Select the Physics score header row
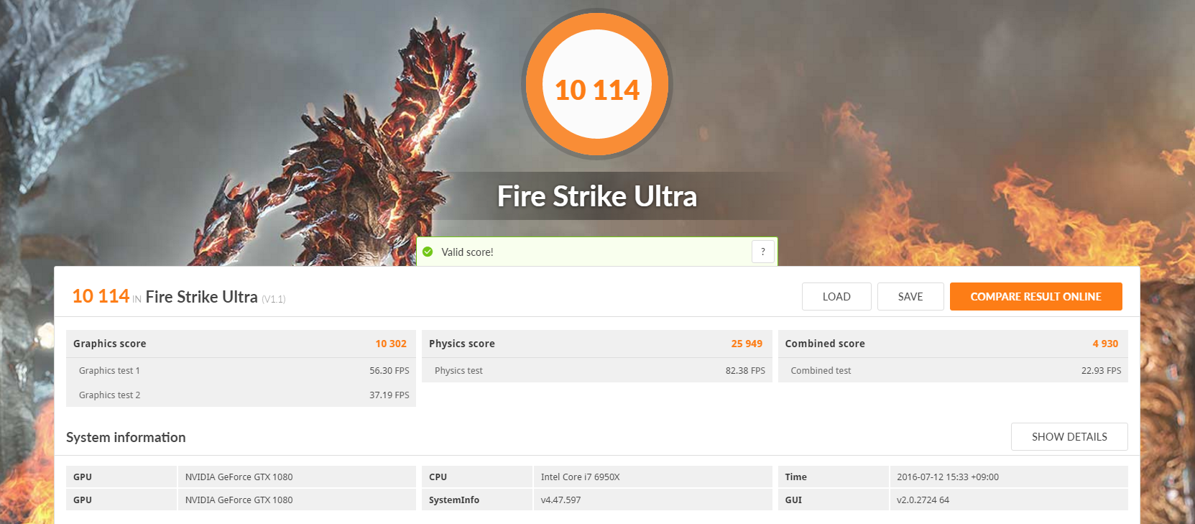Image resolution: width=1195 pixels, height=524 pixels. (596, 344)
